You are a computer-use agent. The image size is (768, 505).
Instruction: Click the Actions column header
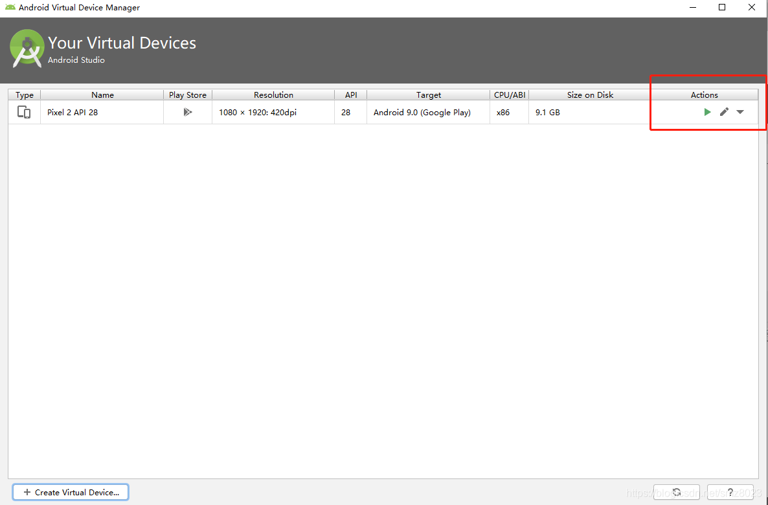tap(705, 95)
